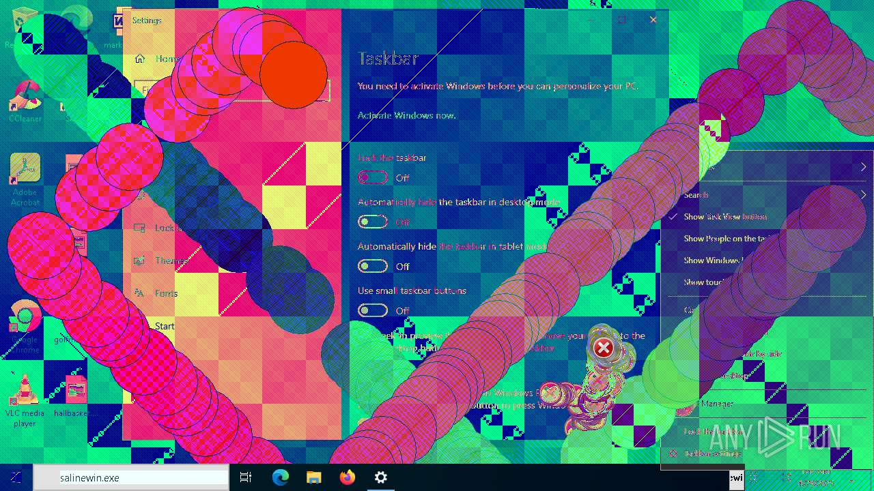
Task: Maximize the Settings window
Action: pos(622,20)
